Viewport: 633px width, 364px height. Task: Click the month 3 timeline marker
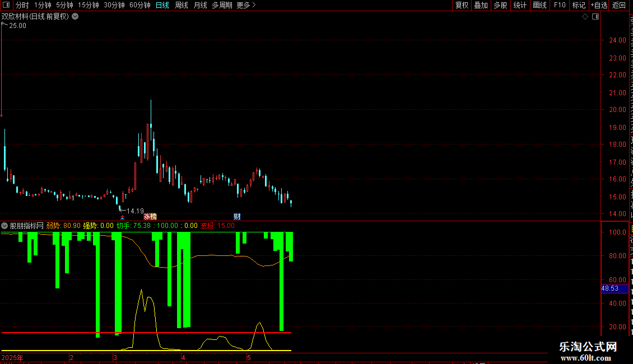click(x=115, y=358)
